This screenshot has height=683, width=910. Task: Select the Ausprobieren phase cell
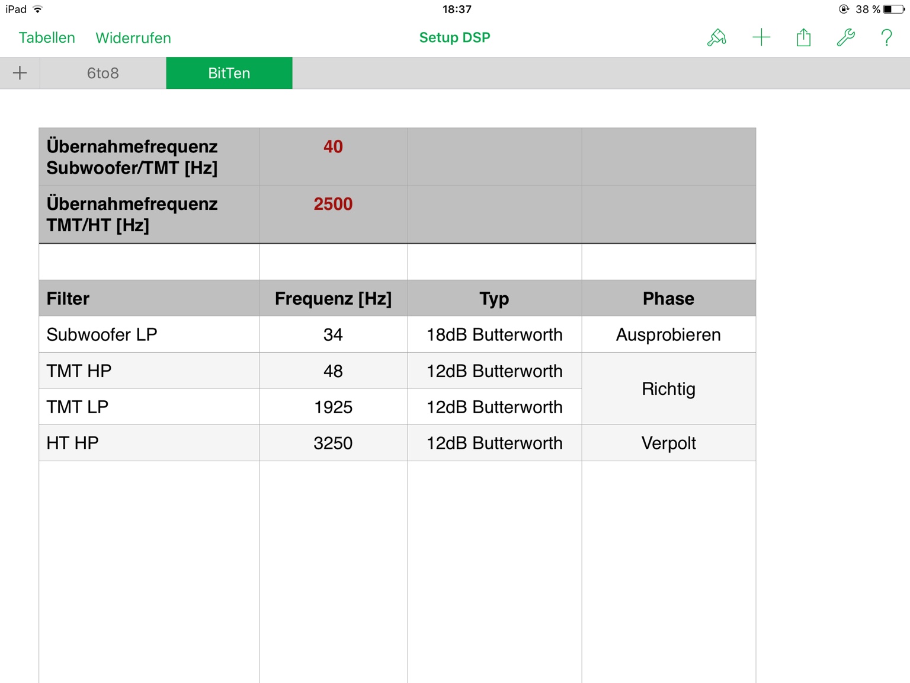[669, 334]
